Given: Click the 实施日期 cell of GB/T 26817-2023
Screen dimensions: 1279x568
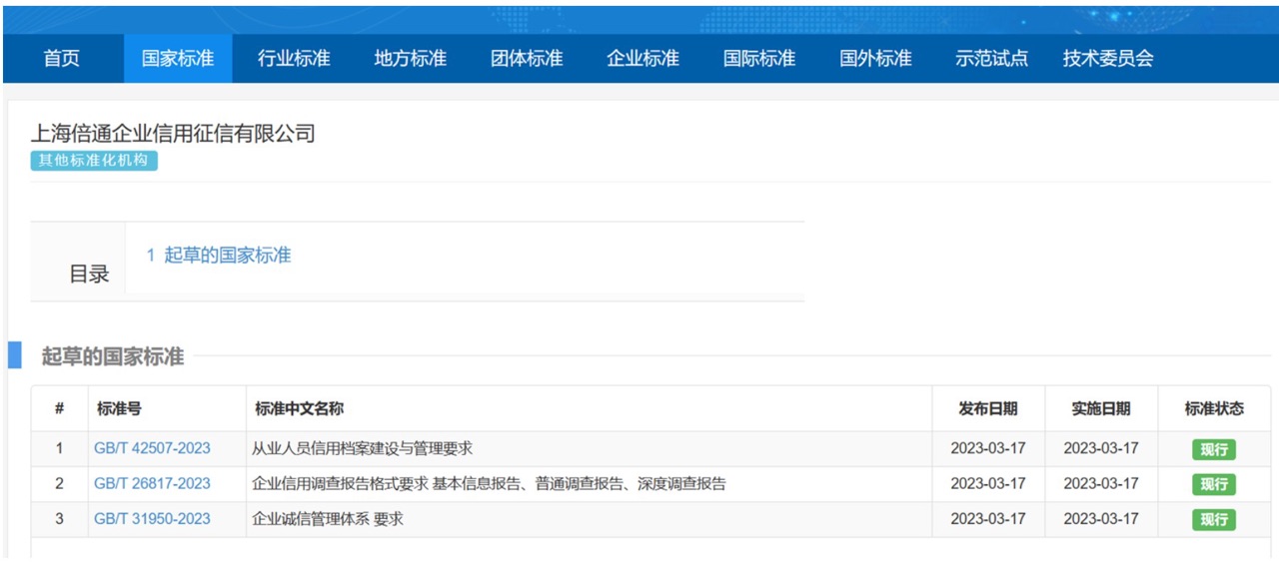Looking at the screenshot, I should pos(1101,483).
